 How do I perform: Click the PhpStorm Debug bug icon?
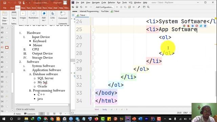(x=121, y=7)
